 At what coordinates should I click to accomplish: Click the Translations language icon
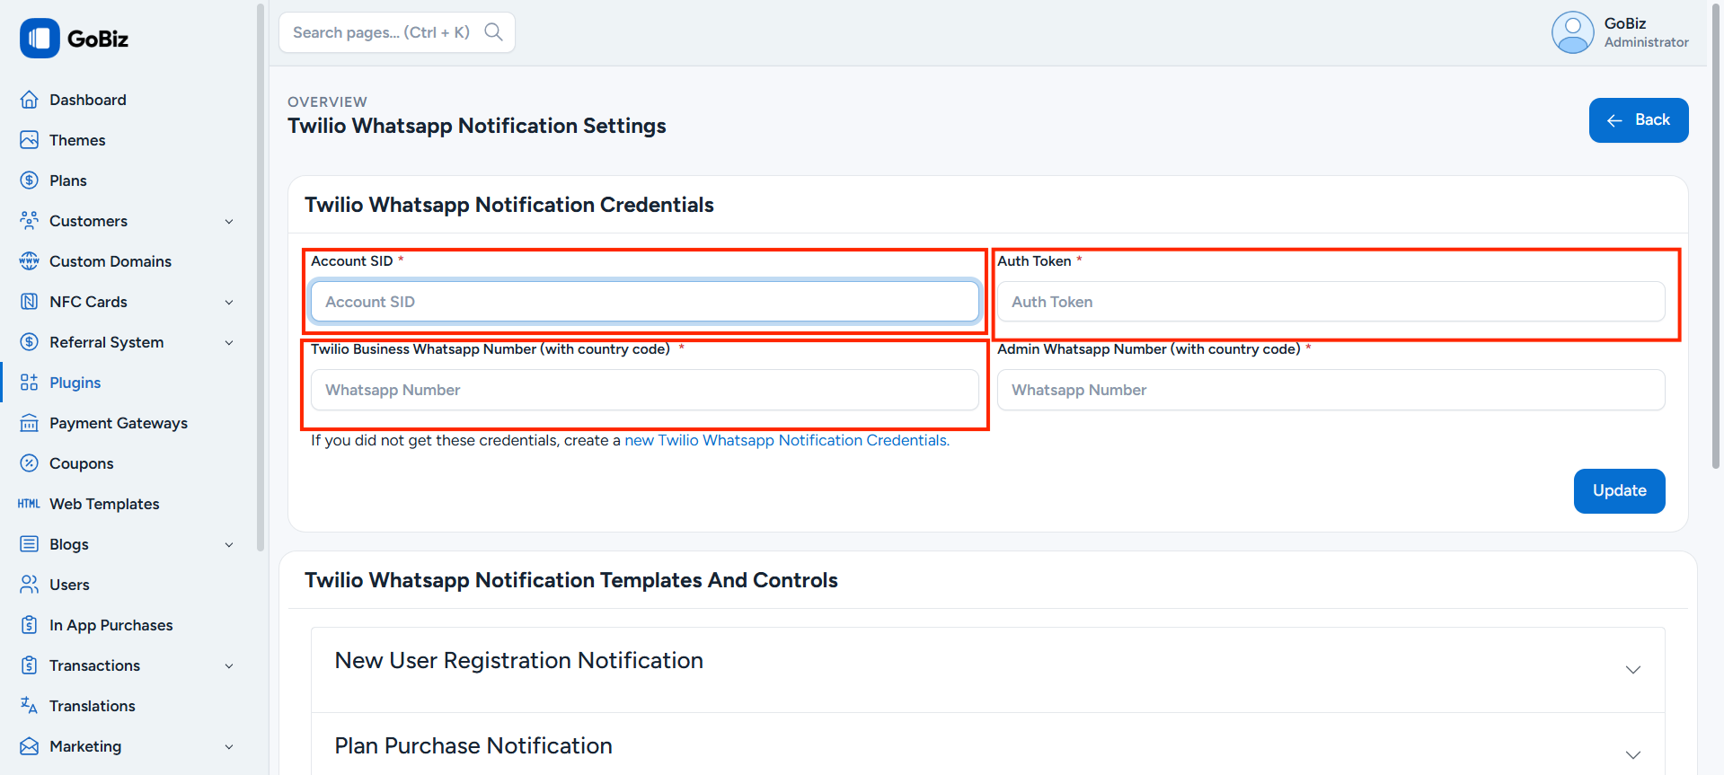[x=29, y=706]
